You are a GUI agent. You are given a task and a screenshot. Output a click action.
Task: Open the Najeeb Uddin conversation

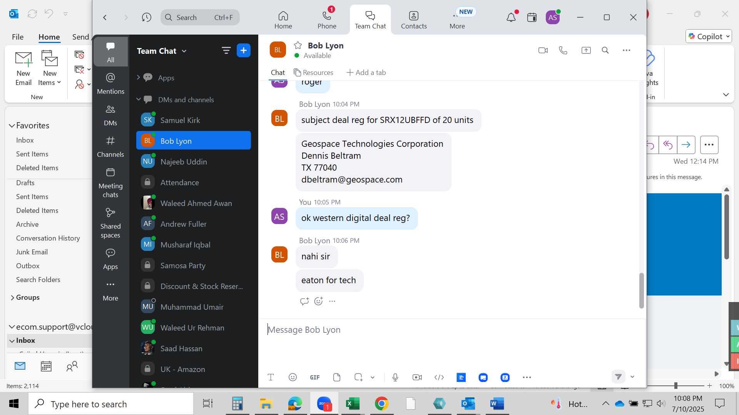[x=194, y=162]
